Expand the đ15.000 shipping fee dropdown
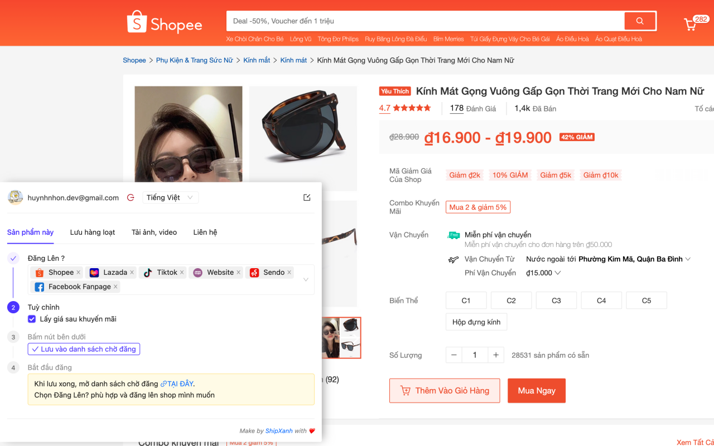This screenshot has height=446, width=714. pyautogui.click(x=558, y=273)
